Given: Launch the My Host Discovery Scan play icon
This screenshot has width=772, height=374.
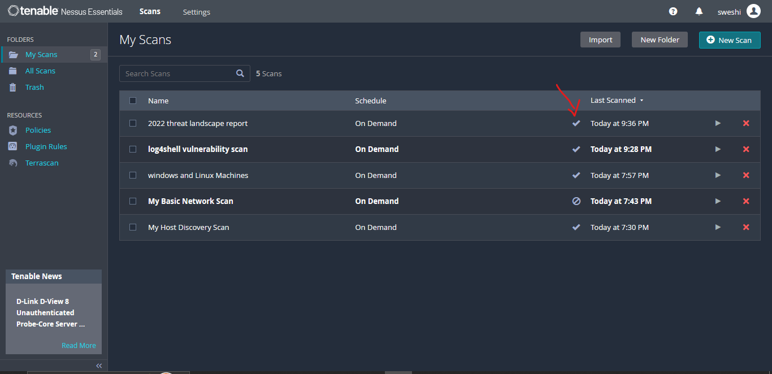Looking at the screenshot, I should click(718, 227).
